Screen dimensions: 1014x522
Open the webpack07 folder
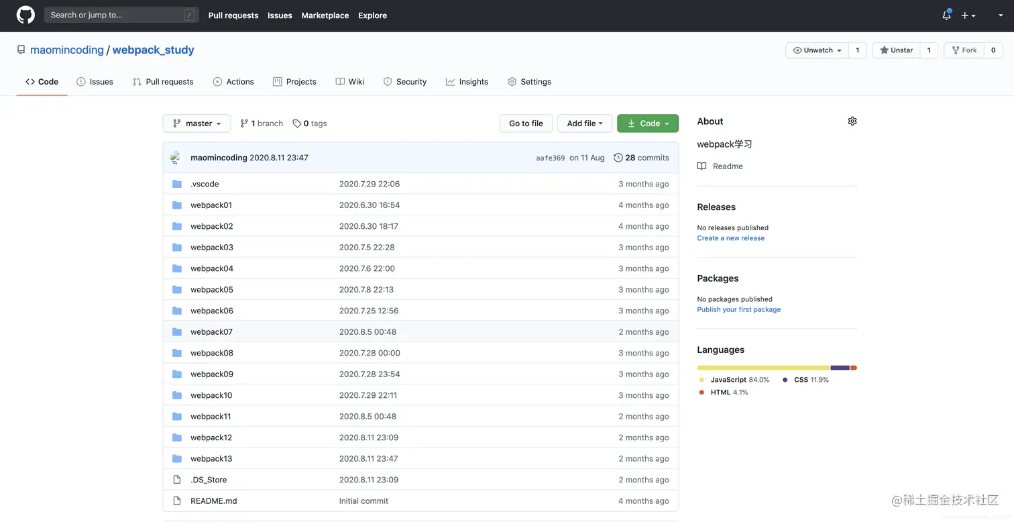click(x=211, y=331)
